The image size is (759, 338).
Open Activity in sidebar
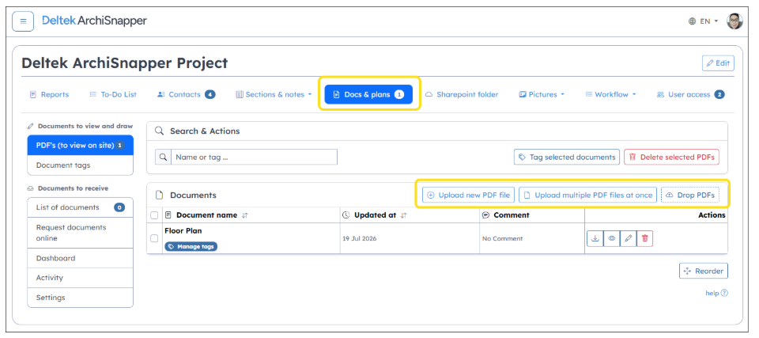tap(81, 278)
